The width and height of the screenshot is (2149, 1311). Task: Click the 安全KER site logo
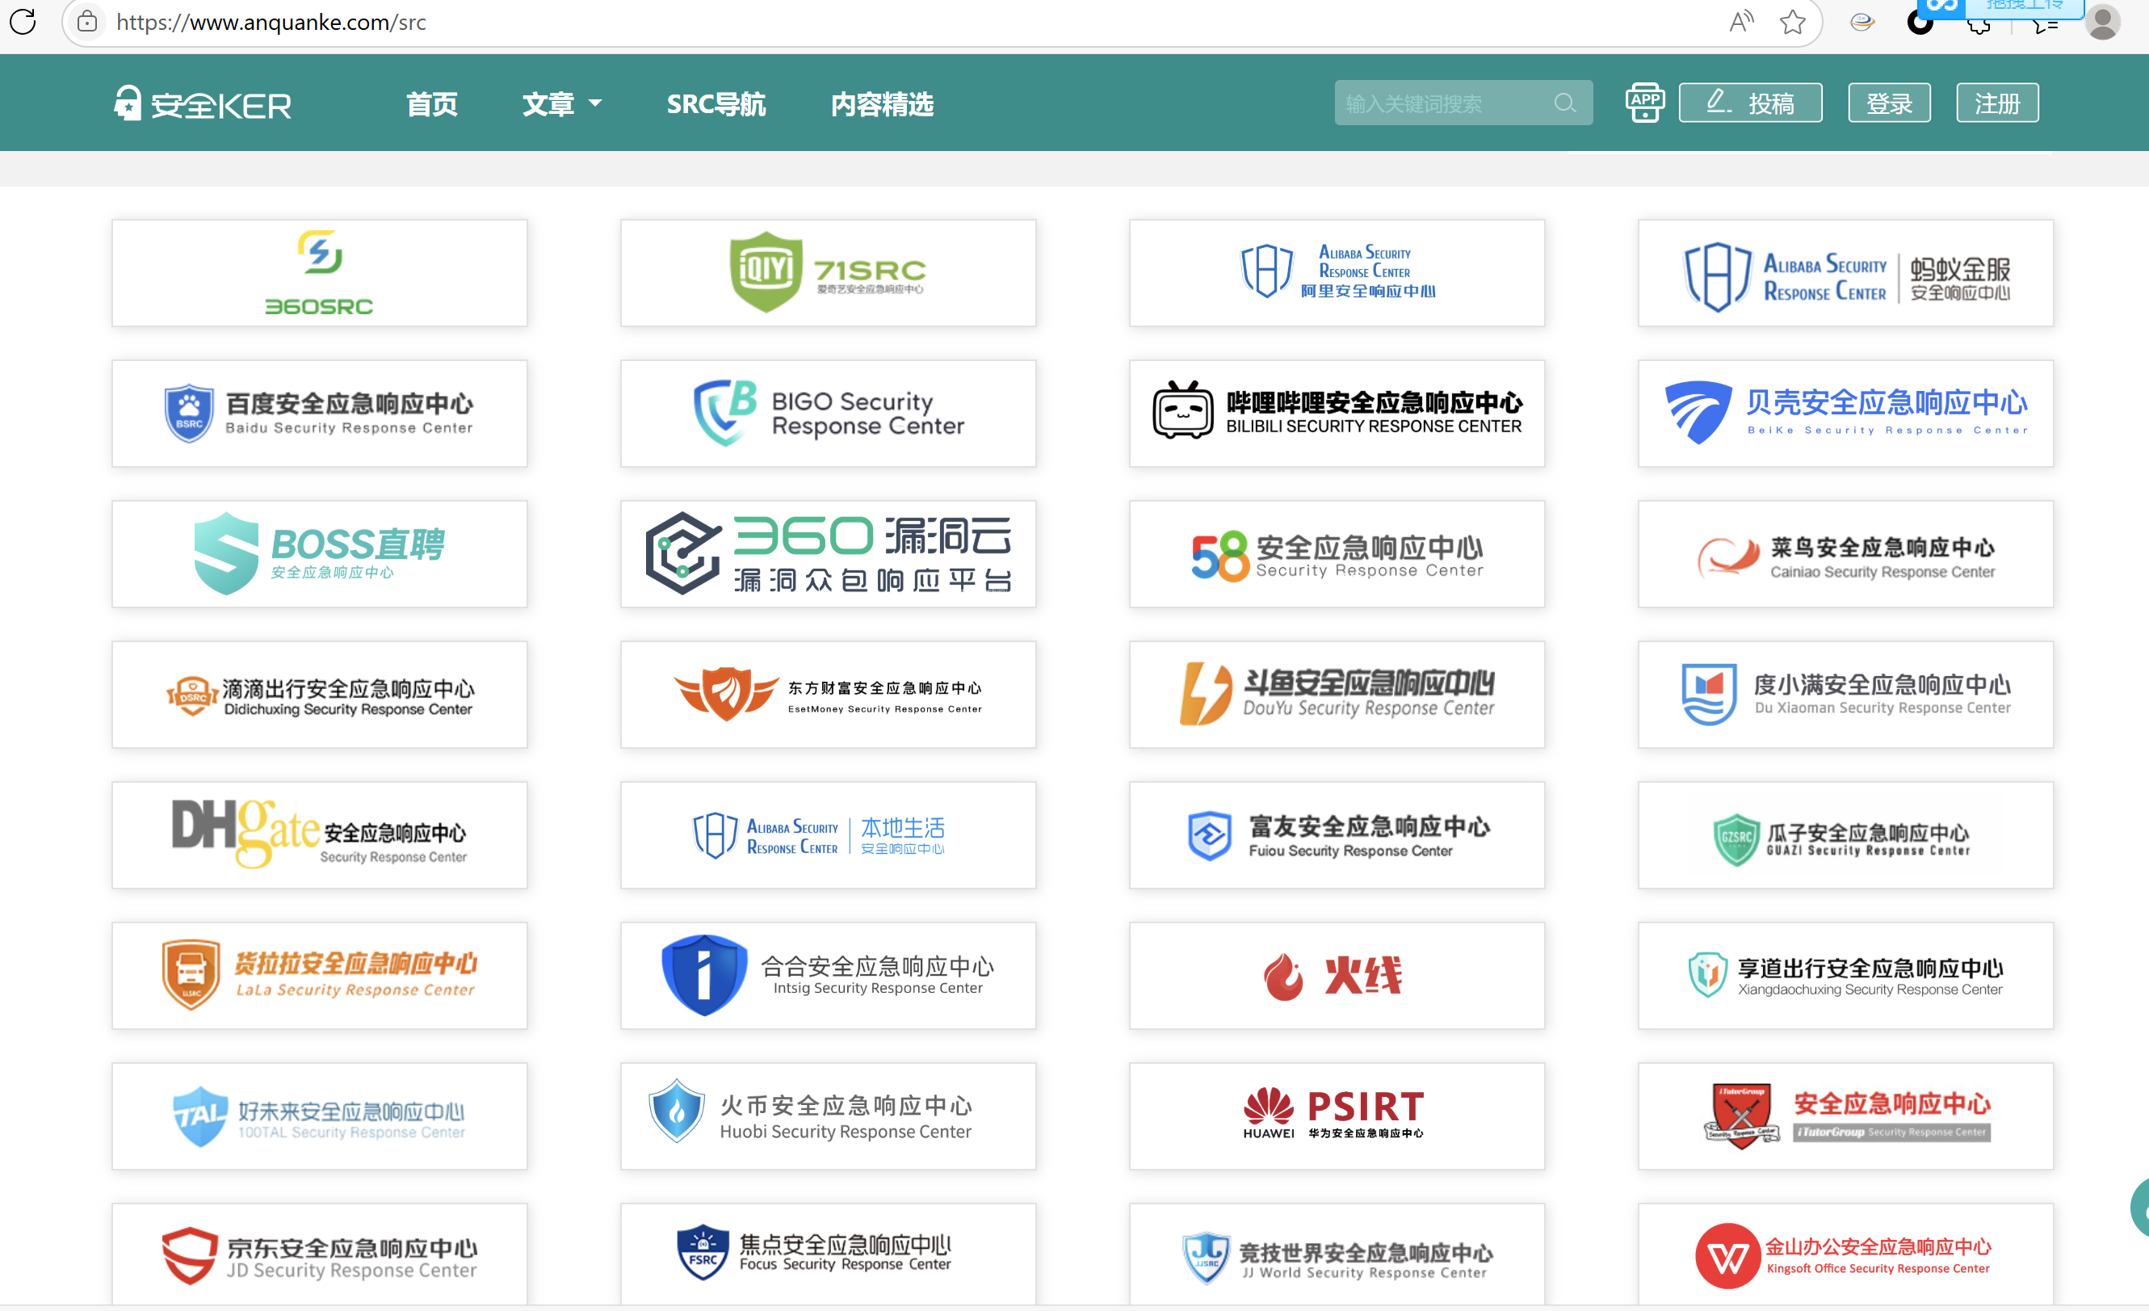[204, 104]
